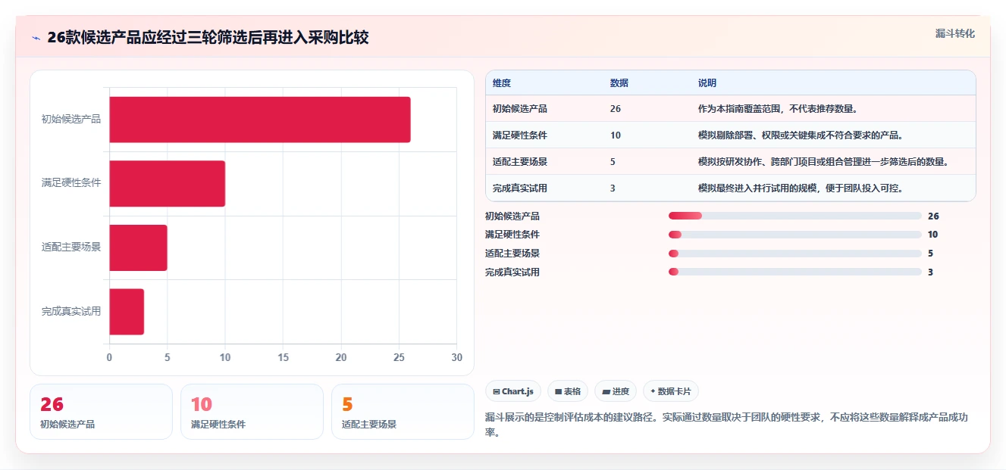
Task: Open the 5 适配主要场景 stat card
Action: pyautogui.click(x=403, y=412)
